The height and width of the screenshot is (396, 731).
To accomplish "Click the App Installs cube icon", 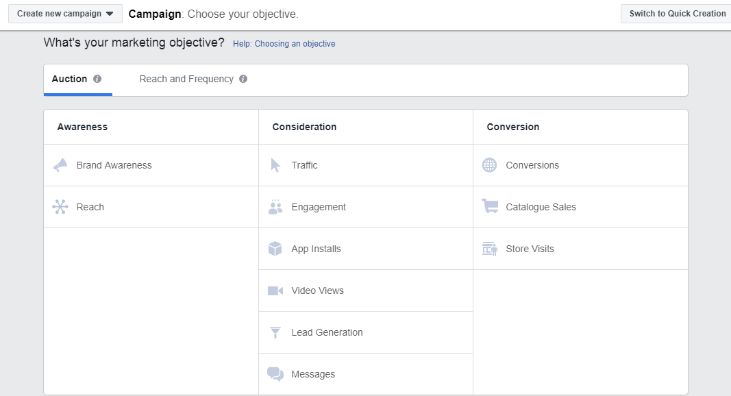I will click(x=275, y=249).
